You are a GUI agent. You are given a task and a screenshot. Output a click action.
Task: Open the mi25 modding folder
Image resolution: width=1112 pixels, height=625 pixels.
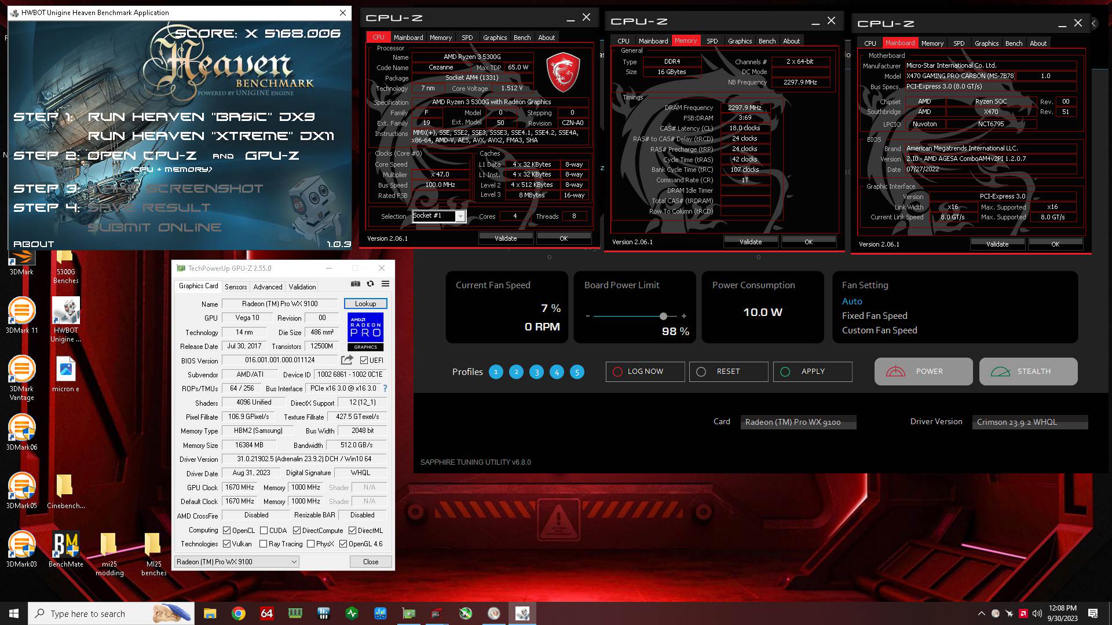tap(109, 554)
